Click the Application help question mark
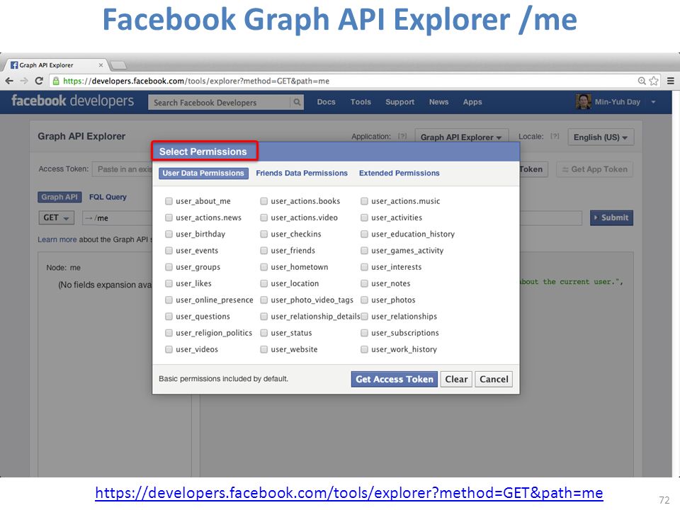The image size is (680, 510). [x=402, y=136]
